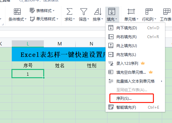Expand the 筛选 dropdown arrow
The height and width of the screenshot is (123, 172).
88,19
